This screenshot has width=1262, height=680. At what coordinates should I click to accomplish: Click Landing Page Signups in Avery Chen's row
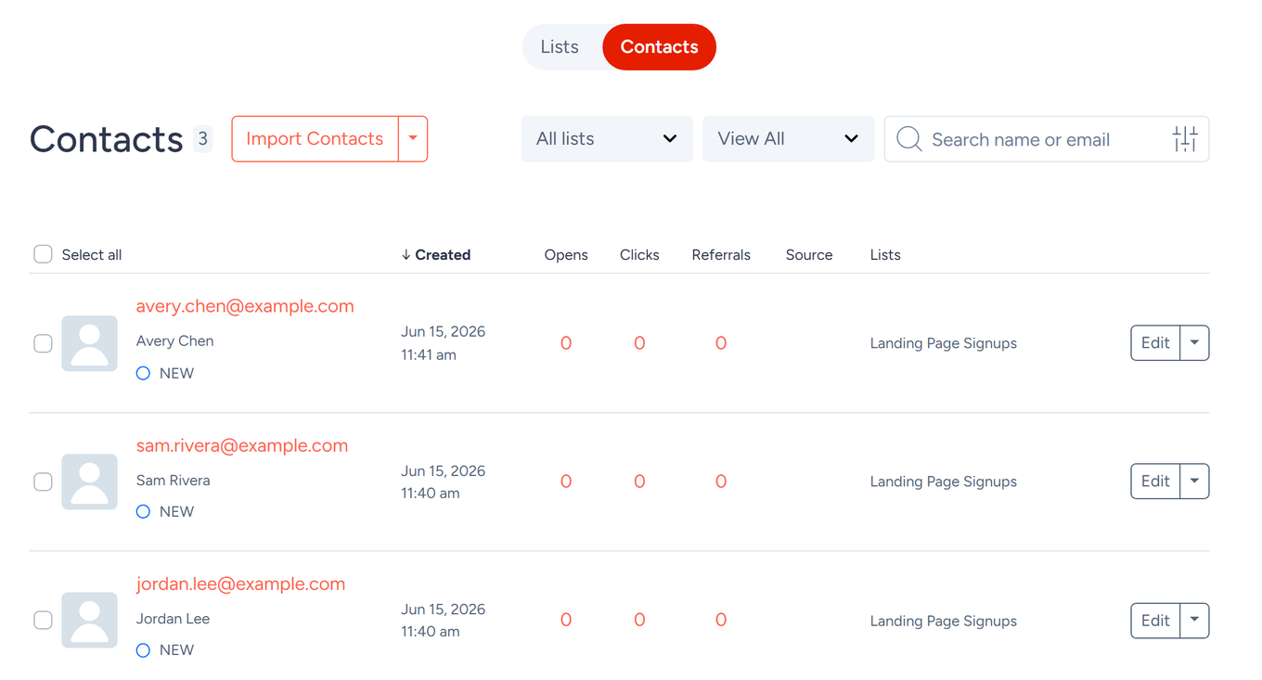tap(943, 343)
